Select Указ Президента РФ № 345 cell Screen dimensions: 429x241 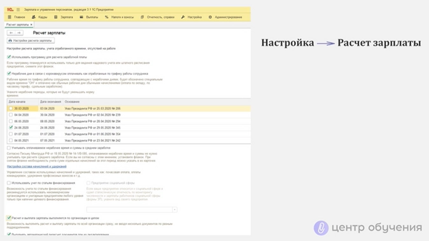click(157, 128)
